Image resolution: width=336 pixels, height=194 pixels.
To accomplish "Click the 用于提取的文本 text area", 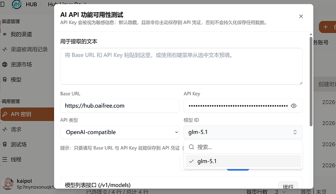I will click(181, 66).
